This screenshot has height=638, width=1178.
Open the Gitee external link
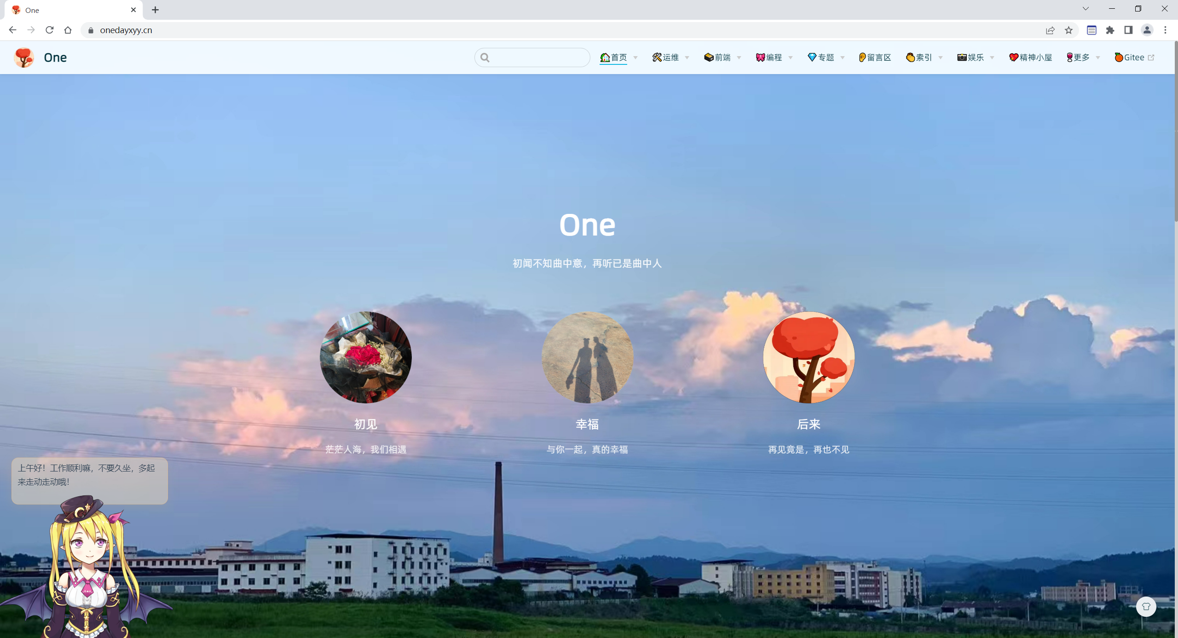(x=1134, y=57)
